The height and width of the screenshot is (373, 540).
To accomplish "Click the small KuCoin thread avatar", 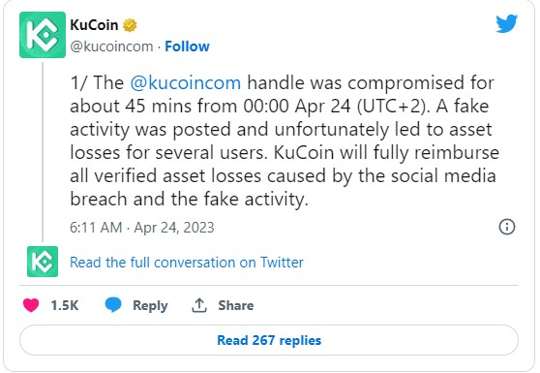I will [x=43, y=262].
